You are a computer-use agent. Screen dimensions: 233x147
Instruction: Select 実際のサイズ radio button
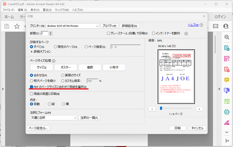point(63,75)
